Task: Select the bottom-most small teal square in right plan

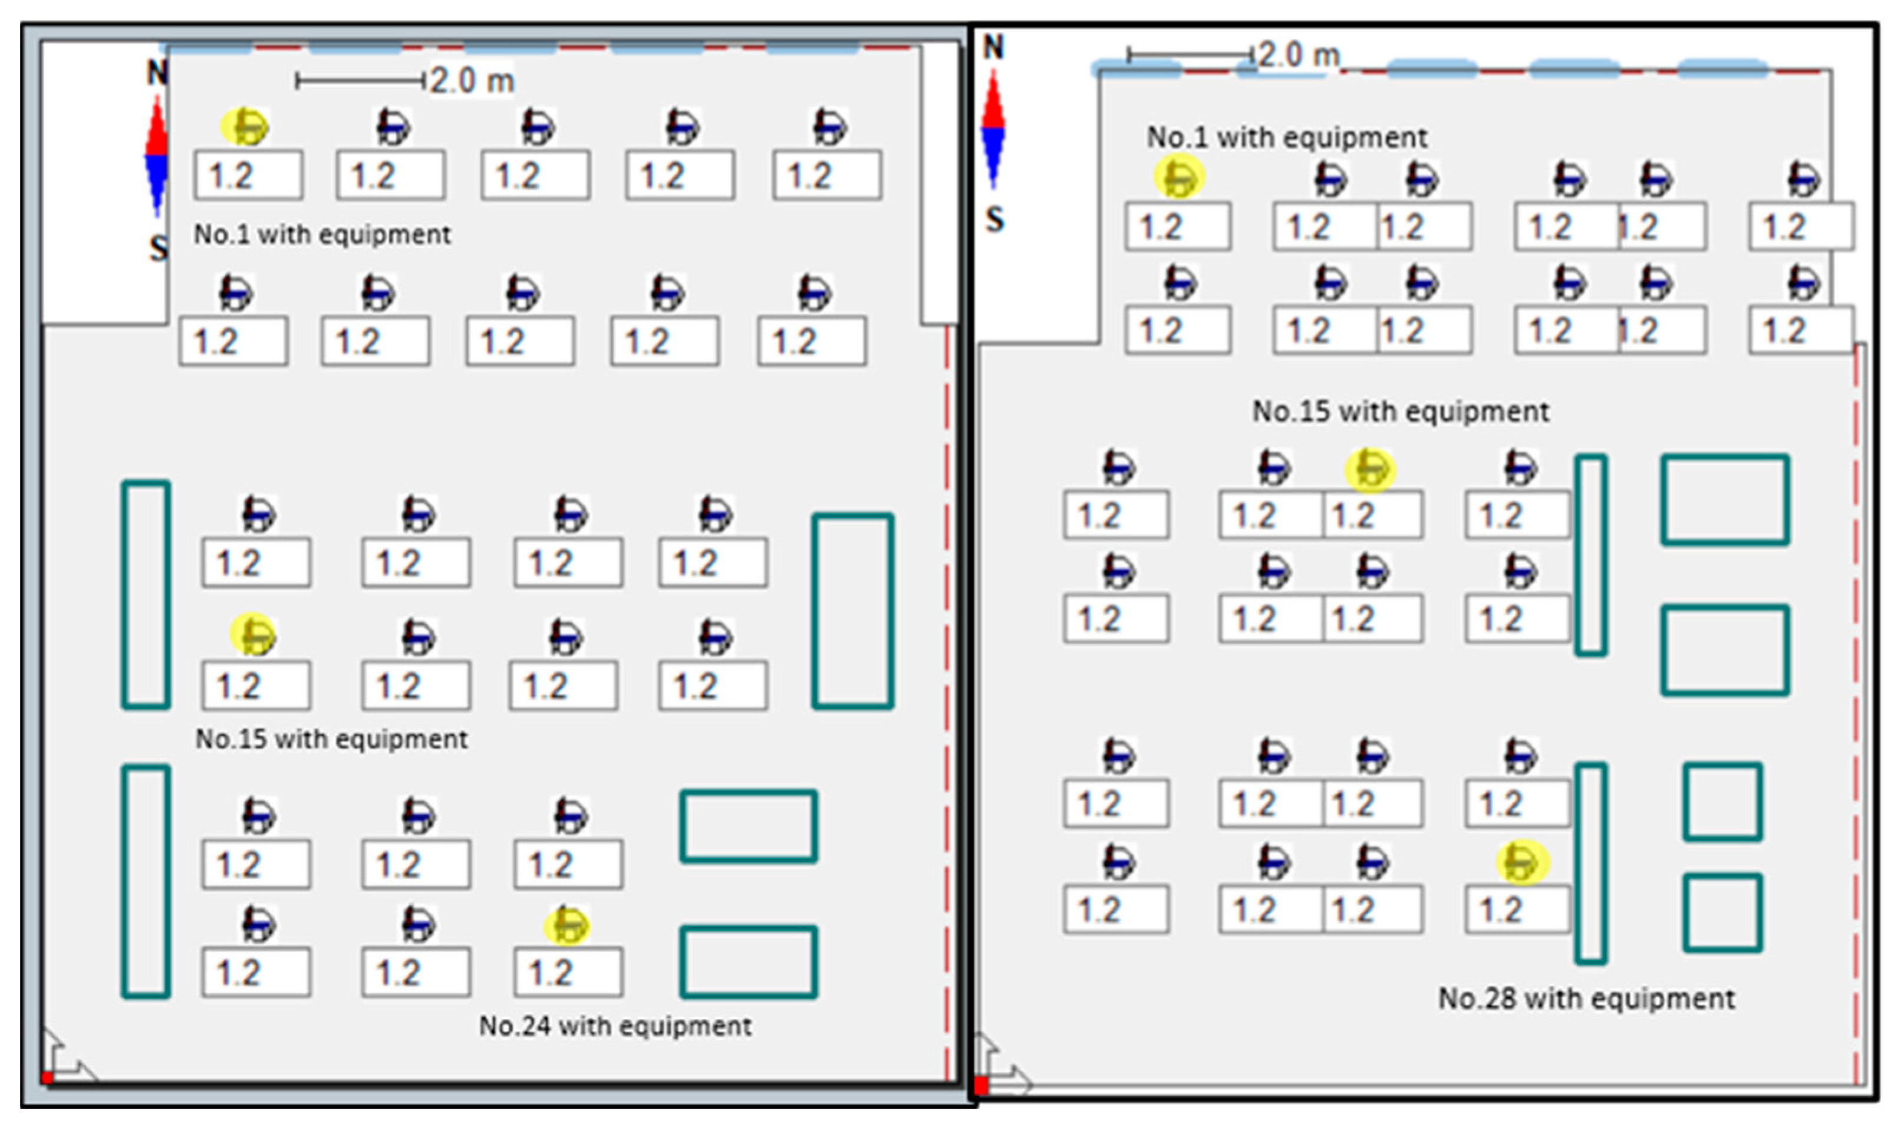Action: tap(1722, 913)
